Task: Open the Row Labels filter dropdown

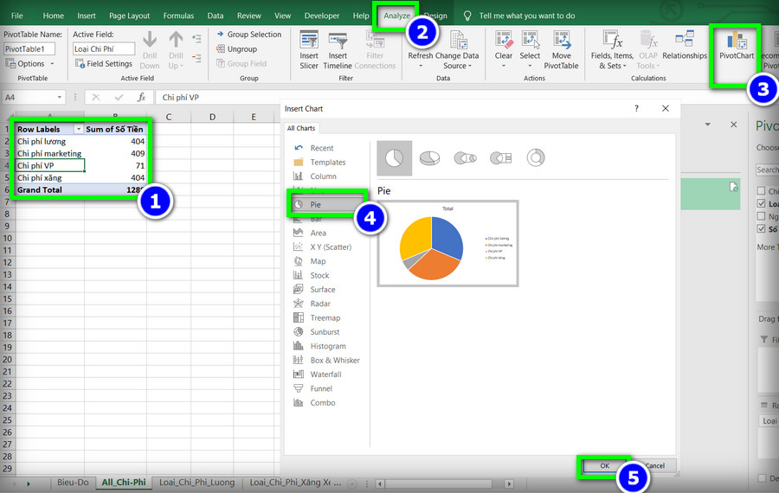Action: click(x=79, y=129)
